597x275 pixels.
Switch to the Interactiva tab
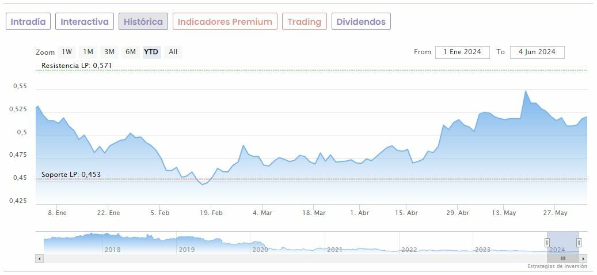pyautogui.click(x=85, y=22)
